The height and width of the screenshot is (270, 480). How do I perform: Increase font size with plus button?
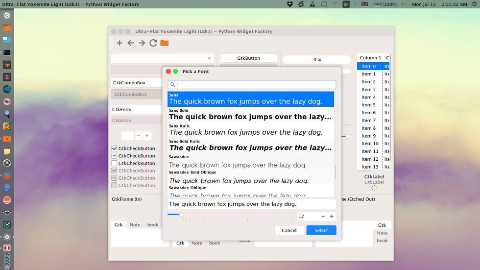pos(332,217)
